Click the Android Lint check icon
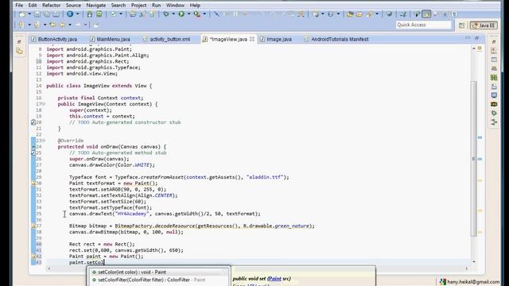The image size is (509, 286). point(113,14)
